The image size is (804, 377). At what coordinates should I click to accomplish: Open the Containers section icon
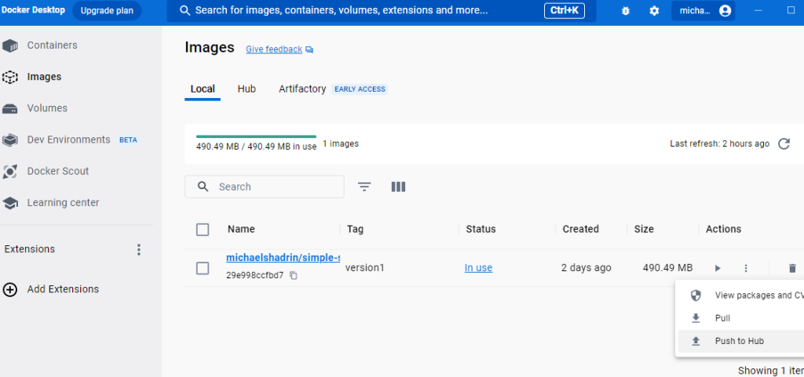pos(9,45)
